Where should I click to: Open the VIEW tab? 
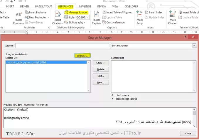click(x=115, y=6)
